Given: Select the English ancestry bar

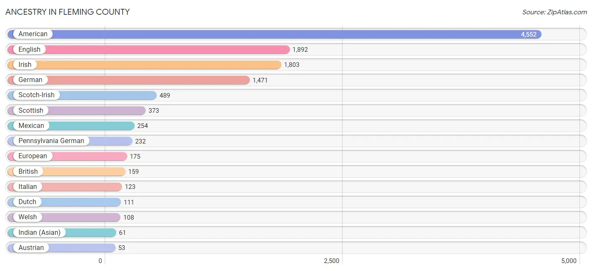Looking at the screenshot, I should point(149,50).
